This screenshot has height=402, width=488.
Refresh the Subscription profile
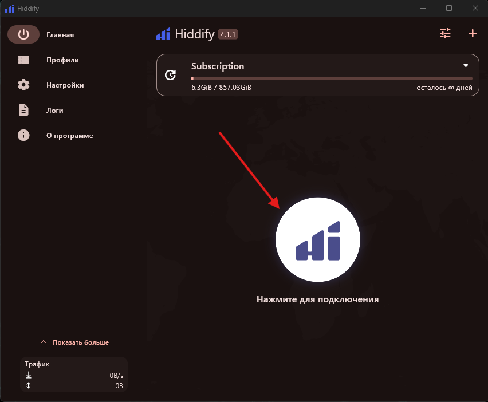click(170, 75)
